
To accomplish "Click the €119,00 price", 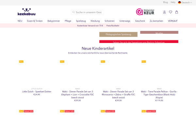I will [159, 101].
